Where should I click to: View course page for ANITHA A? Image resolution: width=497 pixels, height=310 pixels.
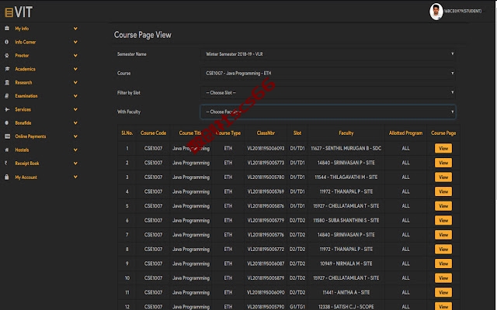(x=443, y=292)
